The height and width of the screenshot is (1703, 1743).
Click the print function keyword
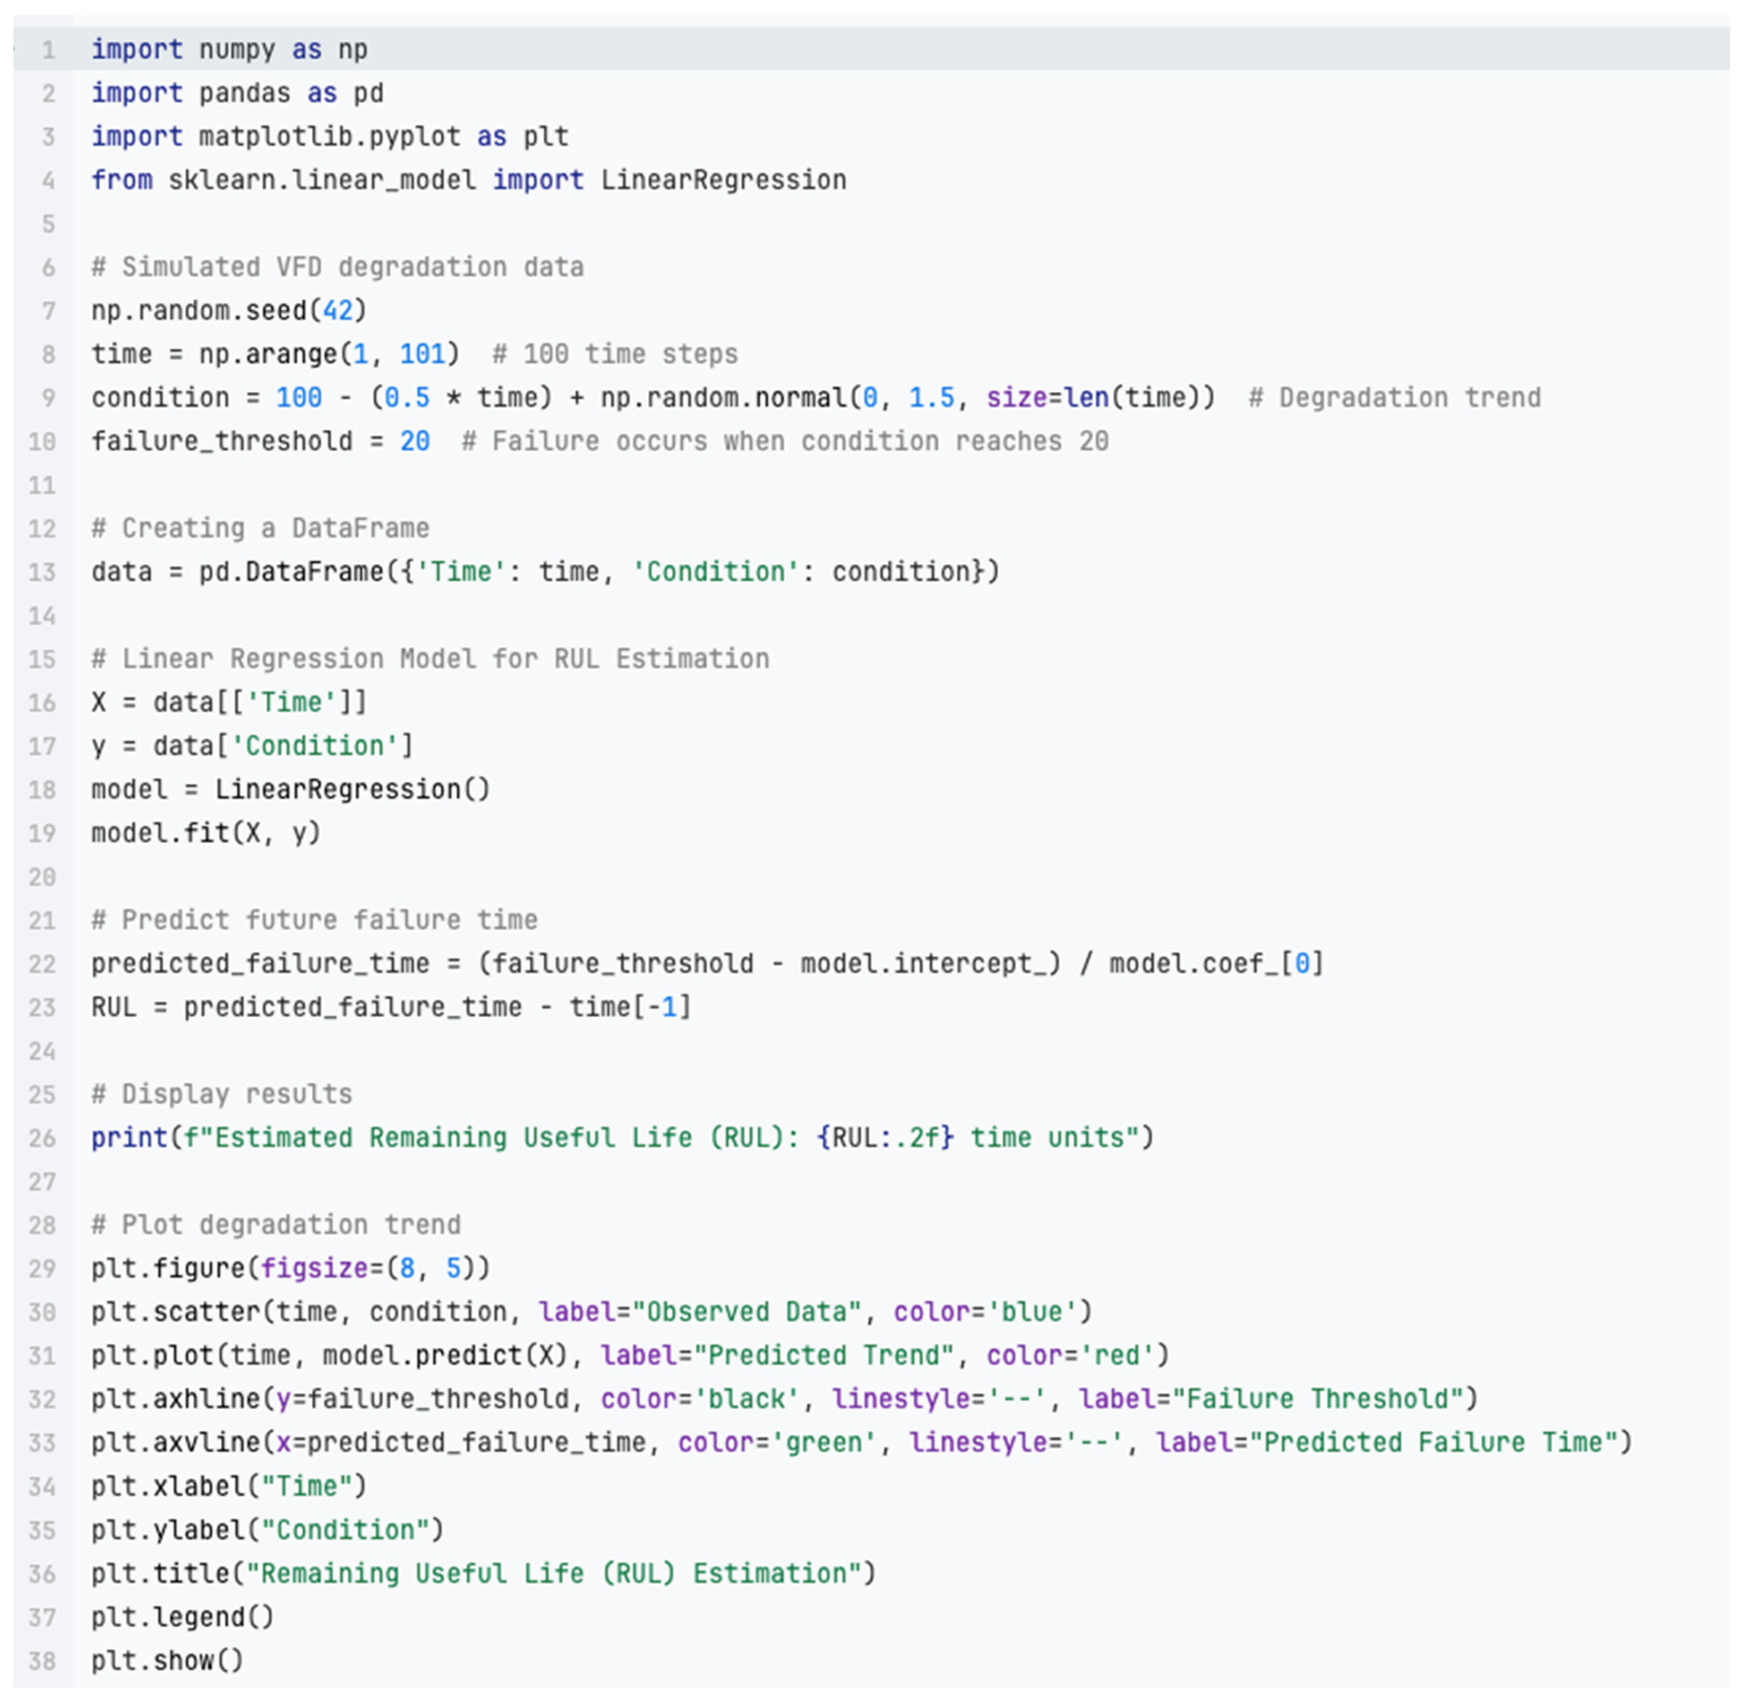[129, 1138]
